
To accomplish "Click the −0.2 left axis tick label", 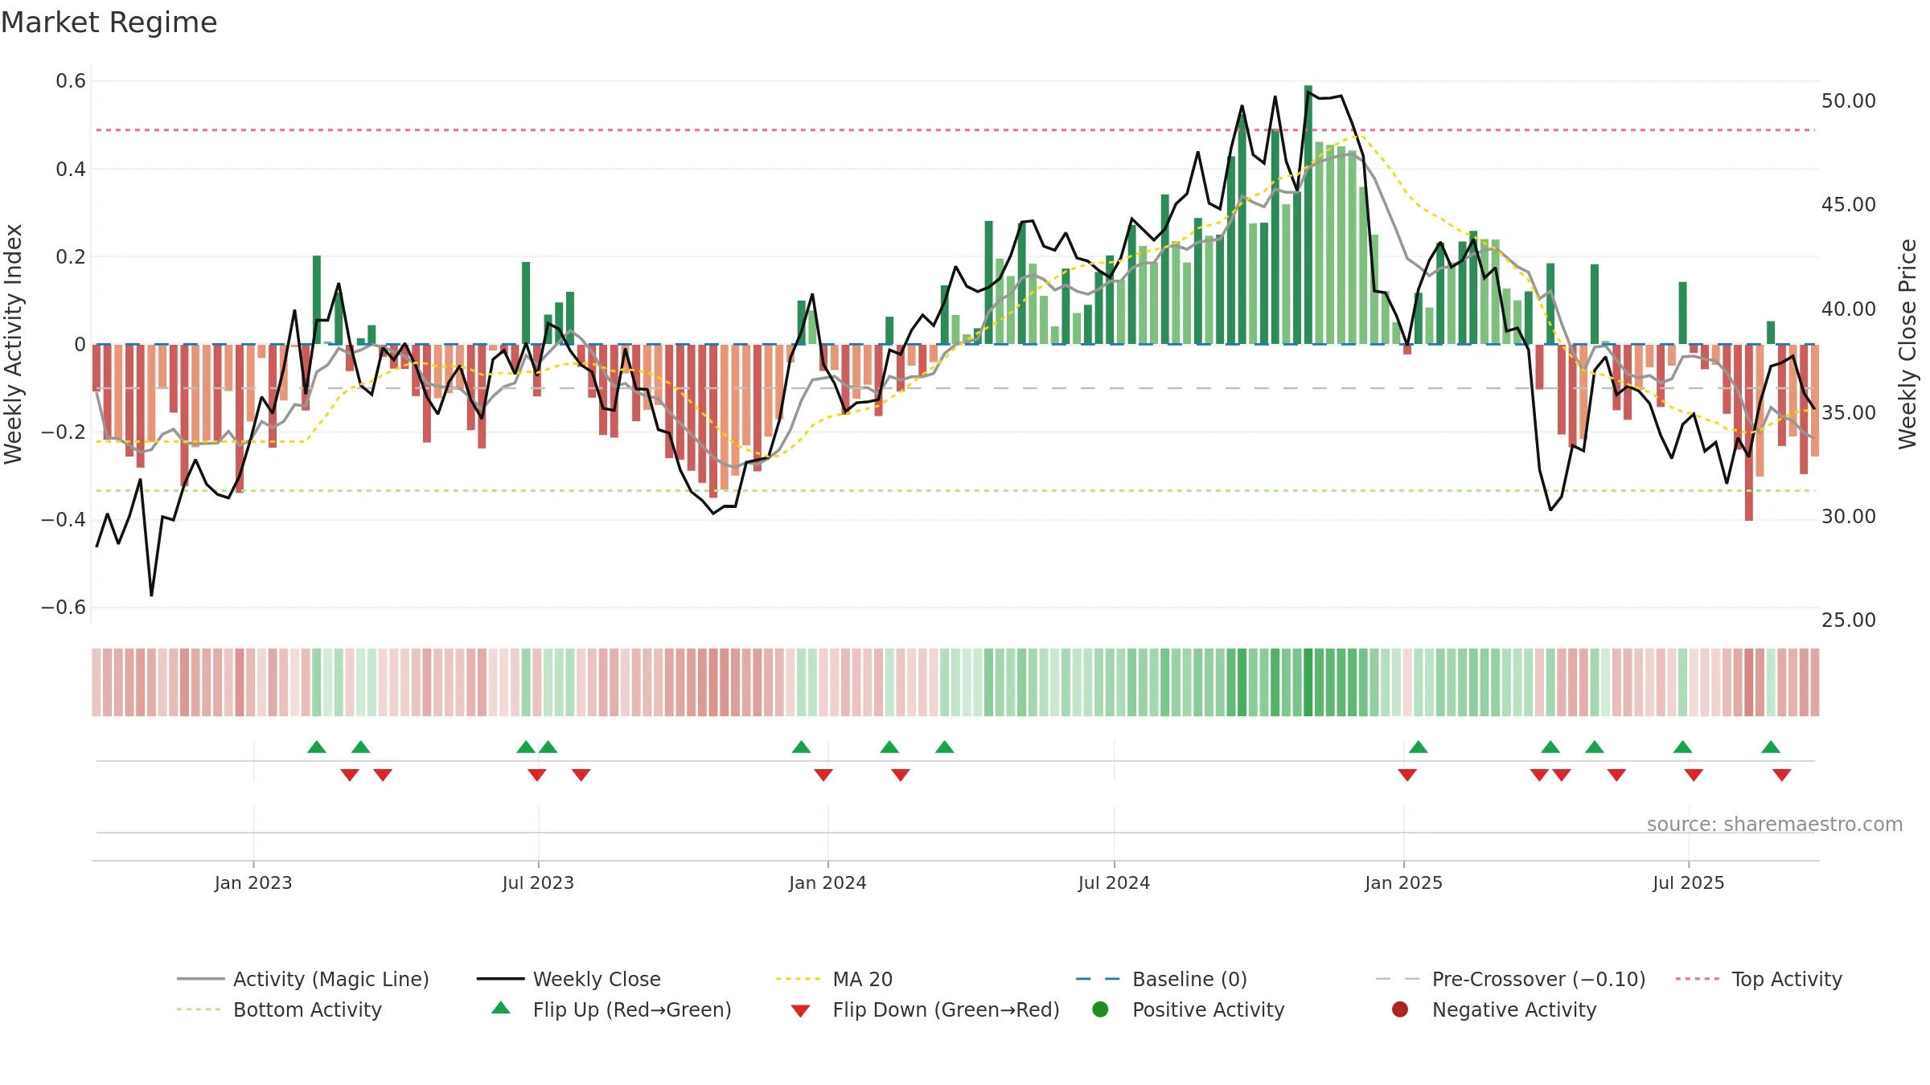I will [x=64, y=432].
